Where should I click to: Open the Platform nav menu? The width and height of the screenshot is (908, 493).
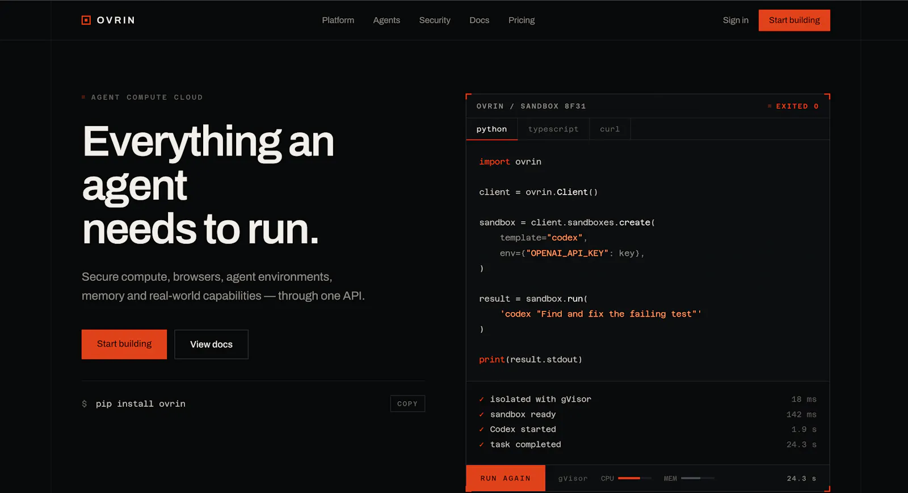click(338, 20)
